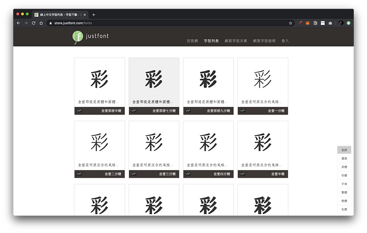The height and width of the screenshot is (233, 367).
Task: Open 網頁字型說明 in the navigation
Action: (x=264, y=41)
